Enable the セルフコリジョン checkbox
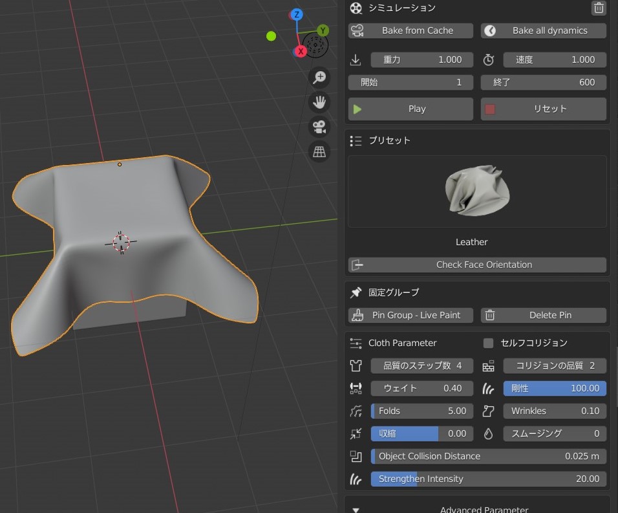This screenshot has width=618, height=513. (x=488, y=343)
